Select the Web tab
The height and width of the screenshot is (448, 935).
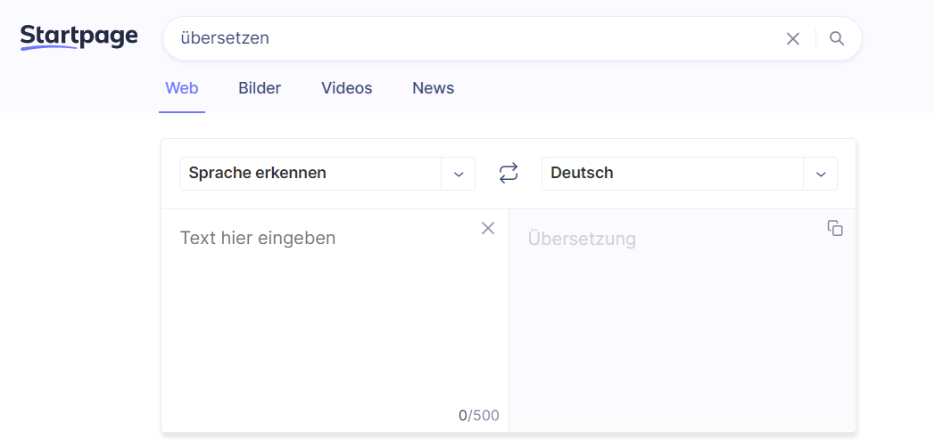[182, 88]
